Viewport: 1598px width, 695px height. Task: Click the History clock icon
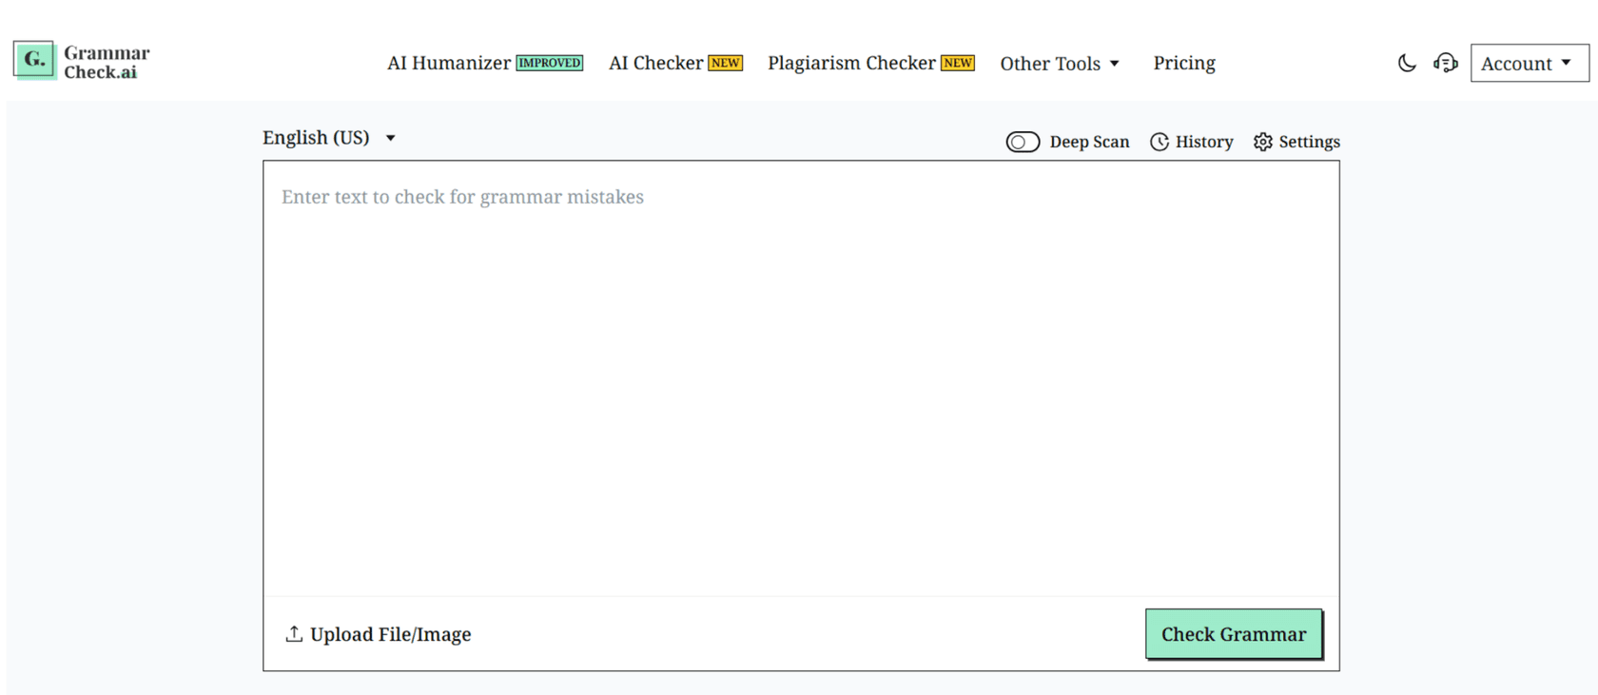click(x=1160, y=142)
